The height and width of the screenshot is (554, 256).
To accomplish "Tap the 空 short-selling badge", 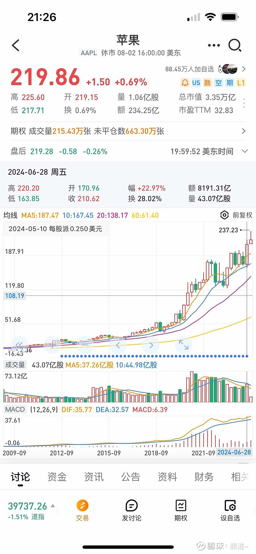I will (x=219, y=83).
